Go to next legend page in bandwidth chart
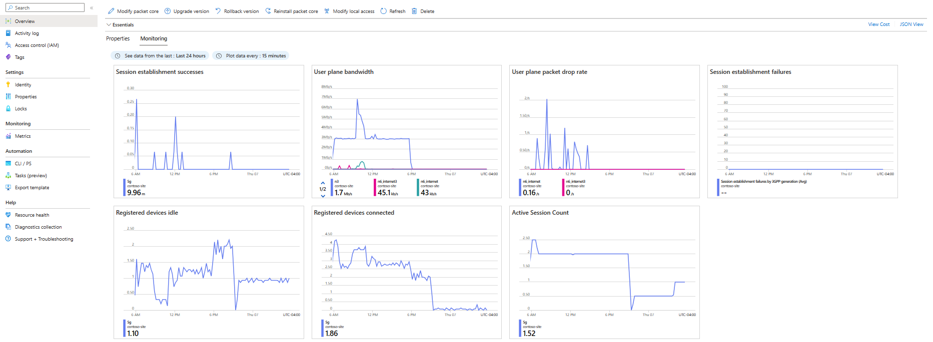This screenshot has height=342, width=933. 323,196
